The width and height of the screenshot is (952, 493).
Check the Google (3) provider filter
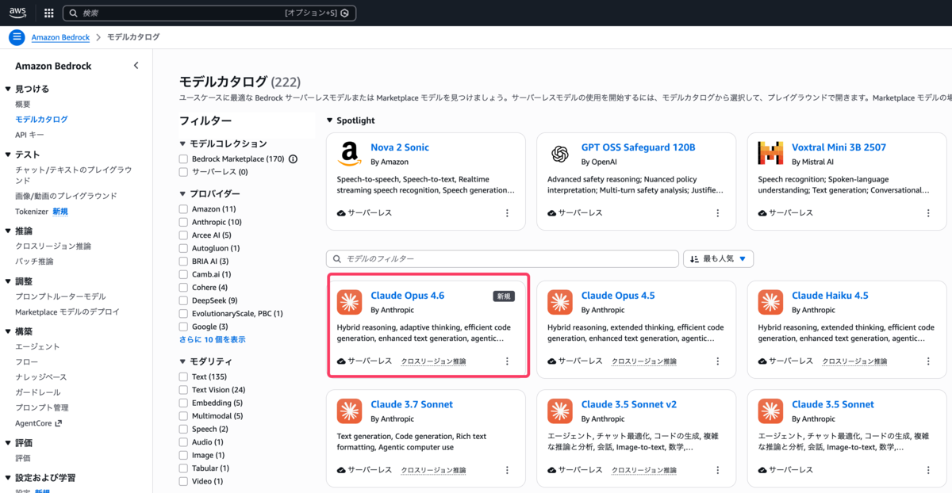[x=184, y=327]
